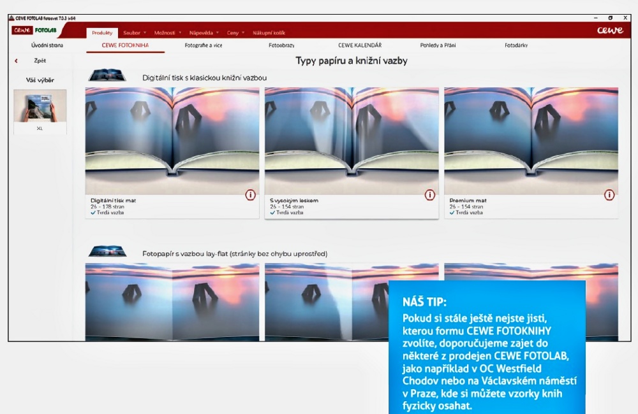Click the NÁŠ TIP heading

tap(424, 302)
